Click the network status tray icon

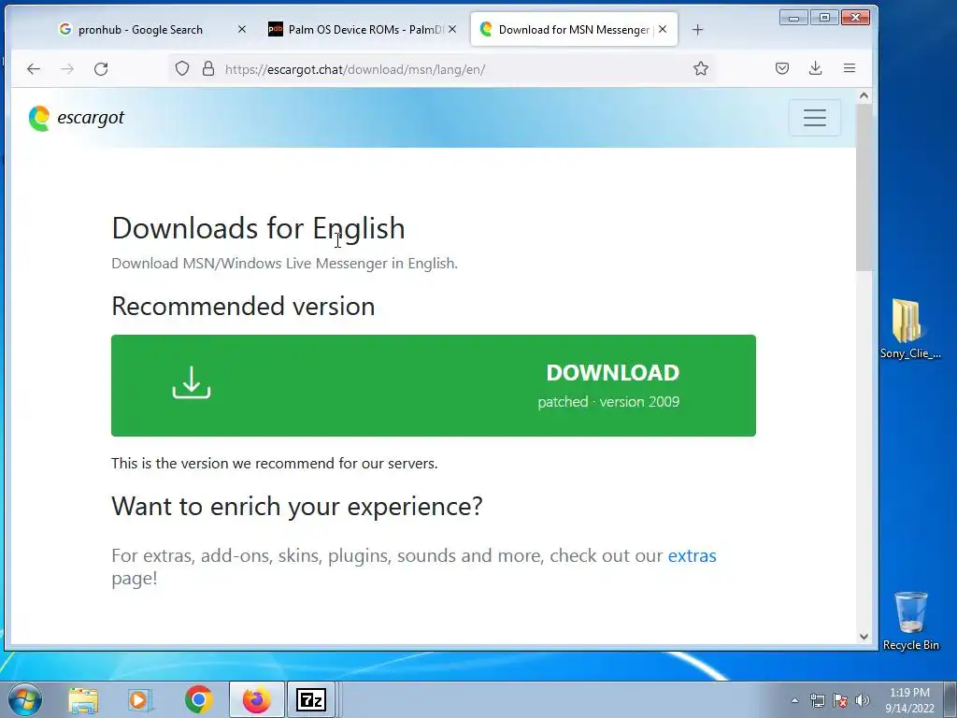click(x=817, y=700)
